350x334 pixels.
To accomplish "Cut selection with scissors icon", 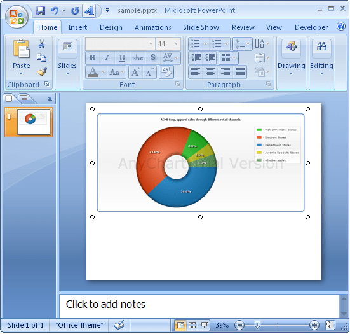I will click(41, 44).
